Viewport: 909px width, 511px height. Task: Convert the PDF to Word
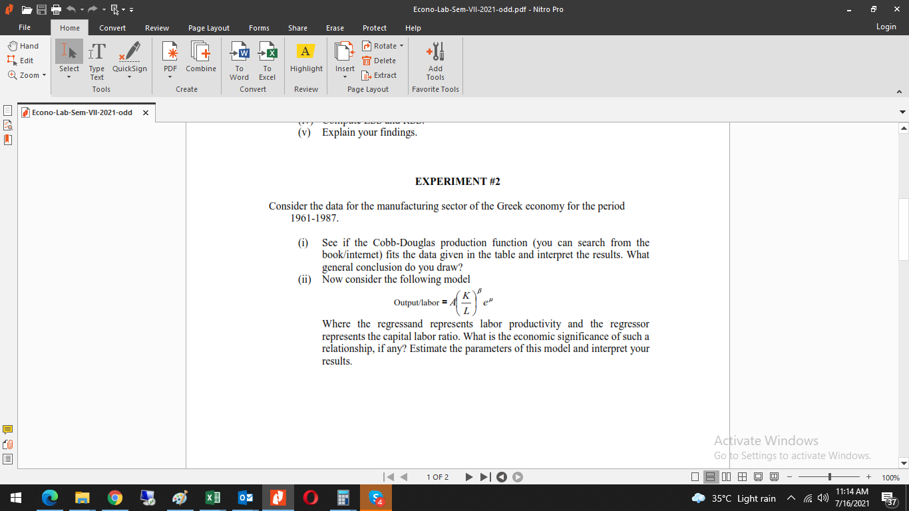239,59
